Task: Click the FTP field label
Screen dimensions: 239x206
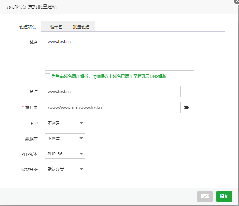Action: (x=34, y=124)
